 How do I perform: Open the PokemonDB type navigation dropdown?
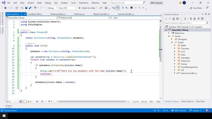pyautogui.click(x=83, y=18)
